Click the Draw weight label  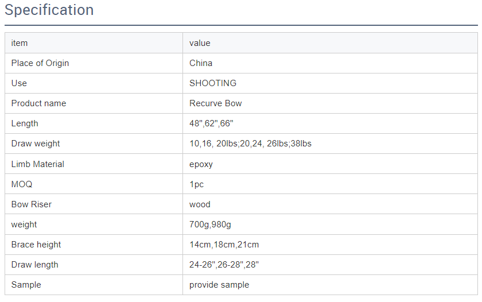coord(36,144)
